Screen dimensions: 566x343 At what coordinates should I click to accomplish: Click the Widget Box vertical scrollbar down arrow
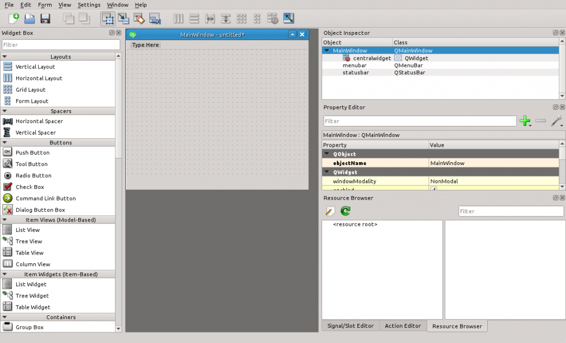tap(118, 328)
